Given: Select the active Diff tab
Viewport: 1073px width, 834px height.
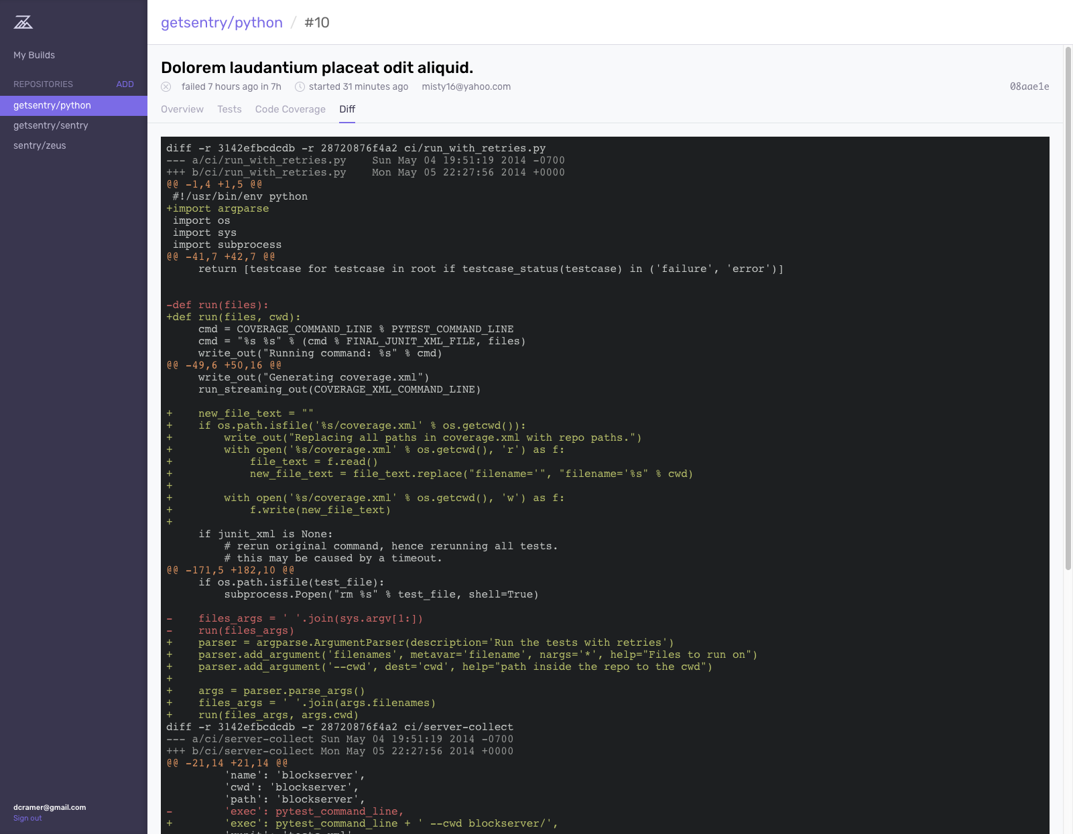Looking at the screenshot, I should coord(347,109).
